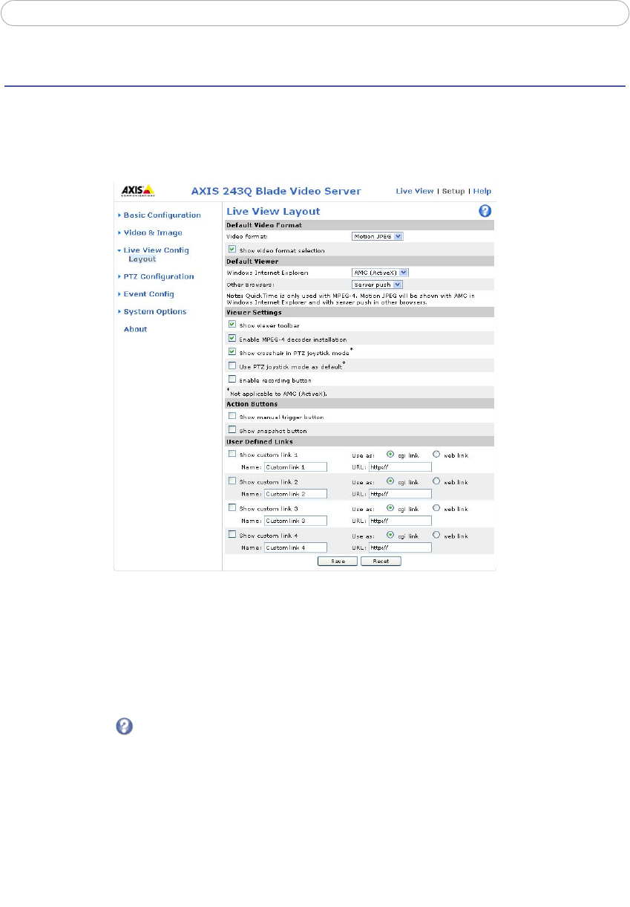
Task: Click the URL field for custom link 1
Action: (400, 466)
